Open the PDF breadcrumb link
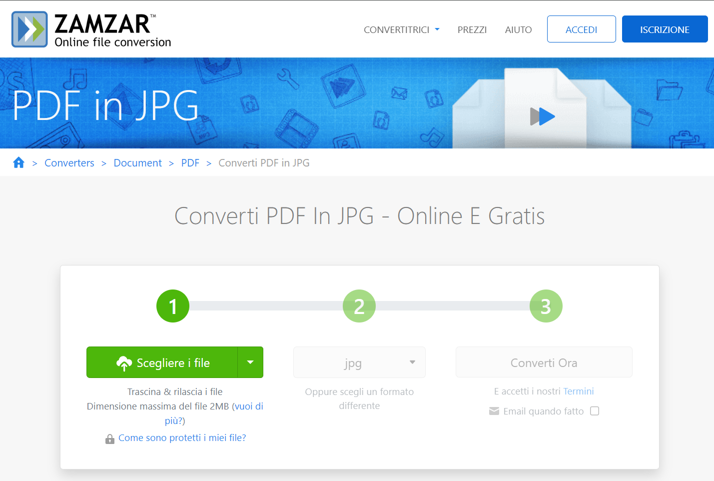 click(x=190, y=163)
